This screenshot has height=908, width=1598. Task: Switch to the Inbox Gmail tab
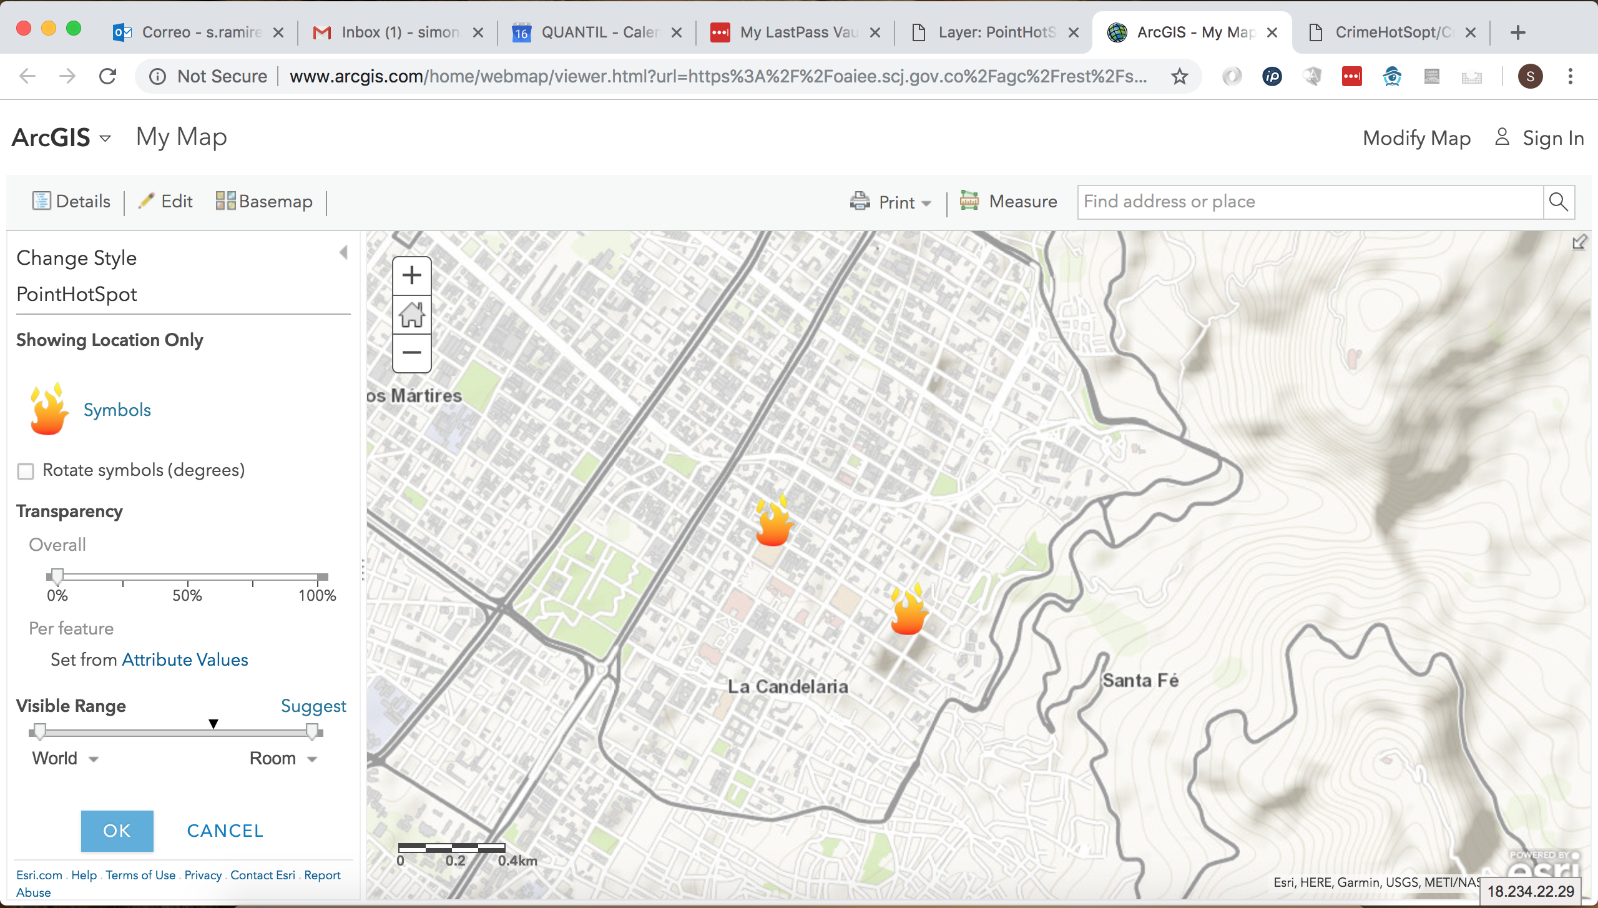[x=397, y=32]
